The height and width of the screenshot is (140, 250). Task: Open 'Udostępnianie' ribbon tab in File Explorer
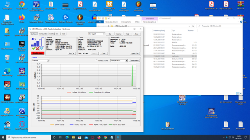tap(126, 22)
